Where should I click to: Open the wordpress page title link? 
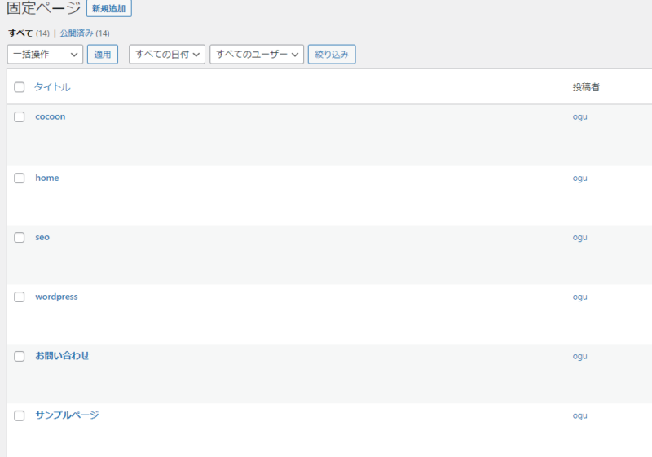point(56,297)
